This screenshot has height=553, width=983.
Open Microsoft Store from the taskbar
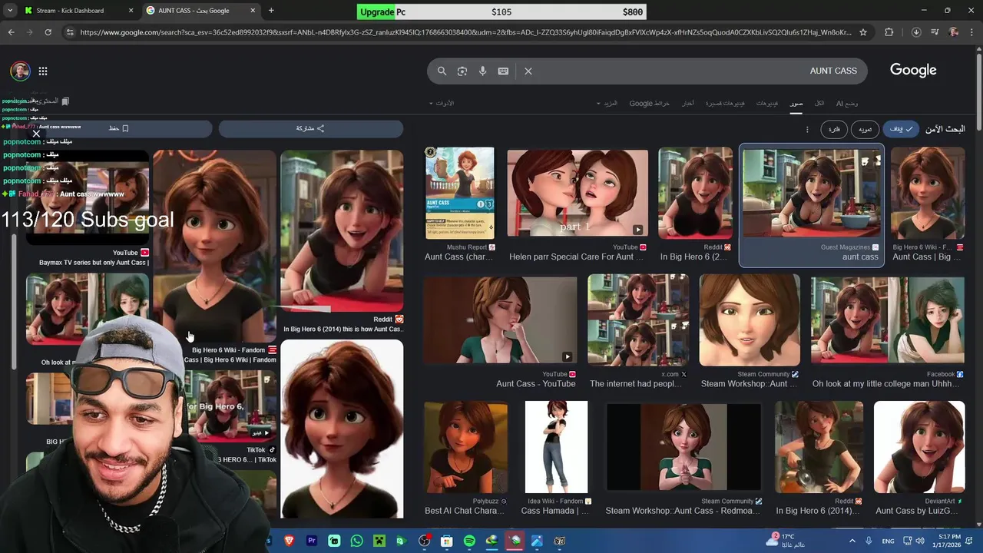(447, 541)
